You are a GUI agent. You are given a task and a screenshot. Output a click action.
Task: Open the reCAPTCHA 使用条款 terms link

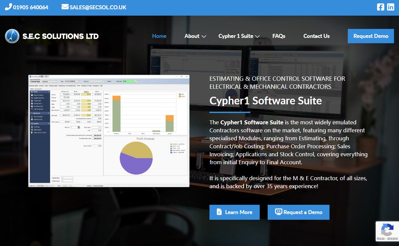point(392,239)
